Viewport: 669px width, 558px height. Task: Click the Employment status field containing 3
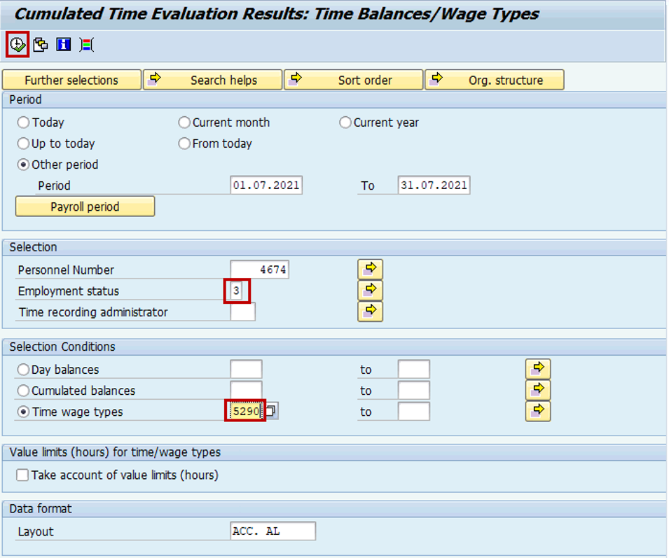tap(236, 291)
